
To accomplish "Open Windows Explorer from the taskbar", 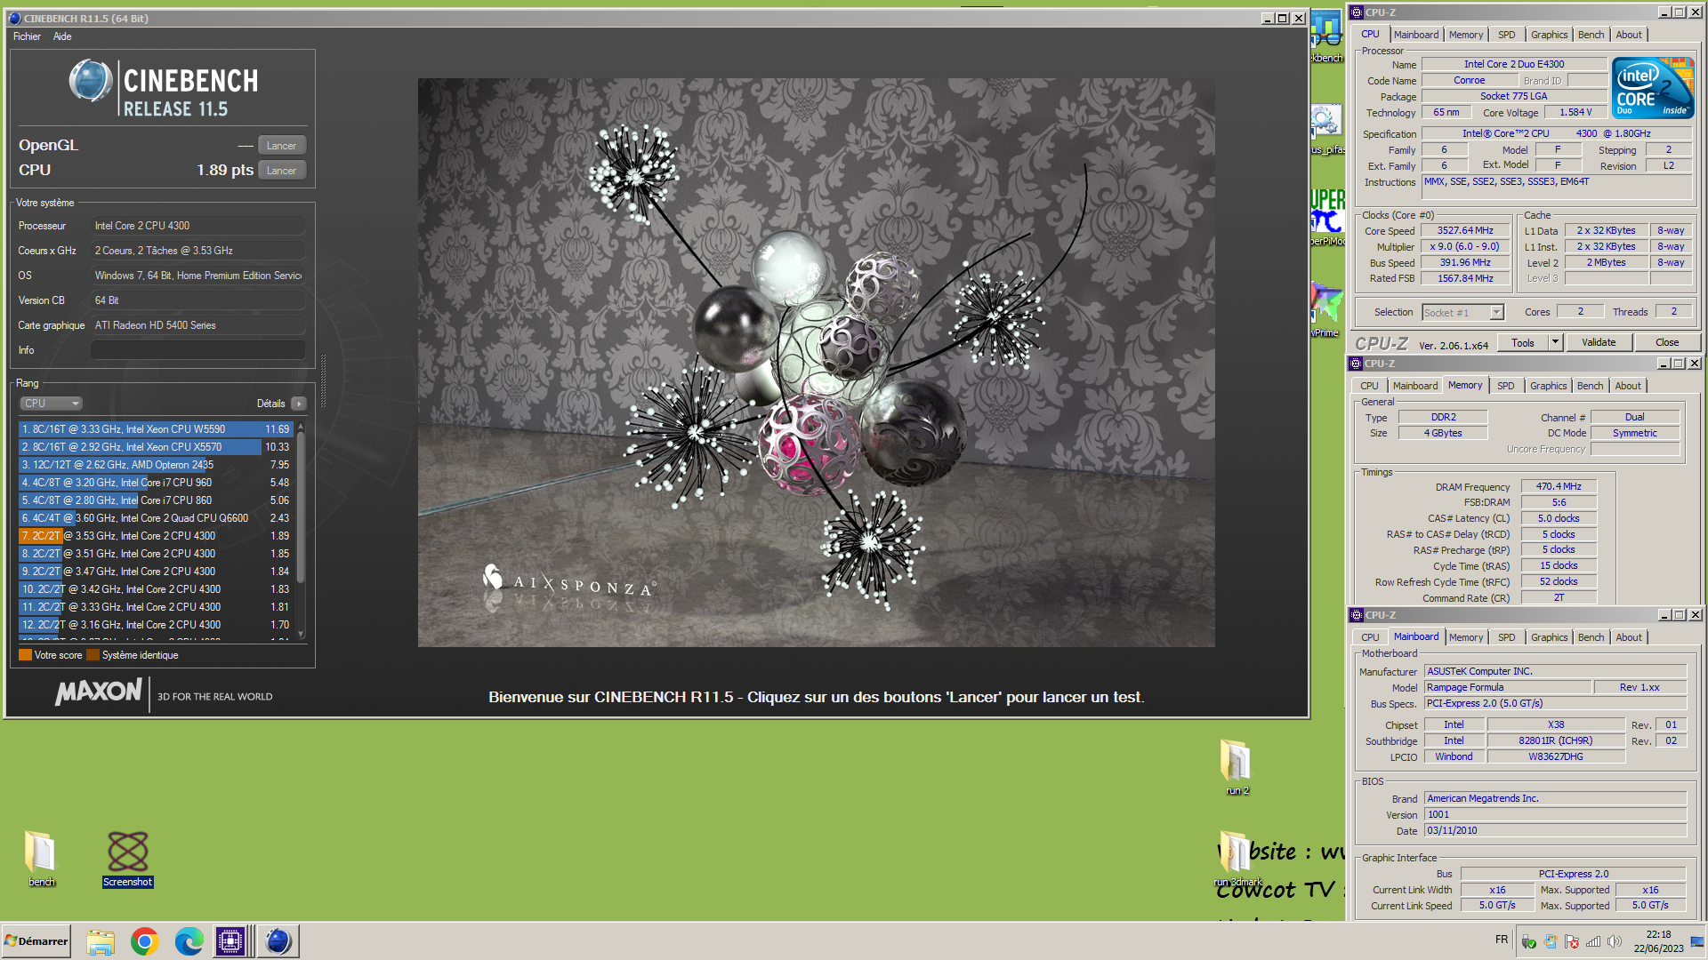I will tap(101, 941).
